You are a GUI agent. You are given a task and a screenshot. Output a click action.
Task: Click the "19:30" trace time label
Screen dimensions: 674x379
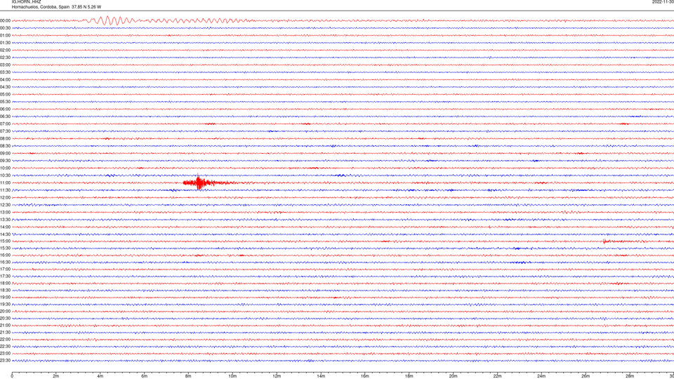5,304
